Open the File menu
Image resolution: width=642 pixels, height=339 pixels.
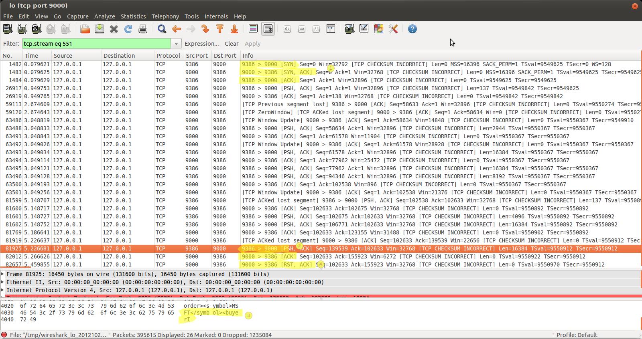(x=8, y=16)
